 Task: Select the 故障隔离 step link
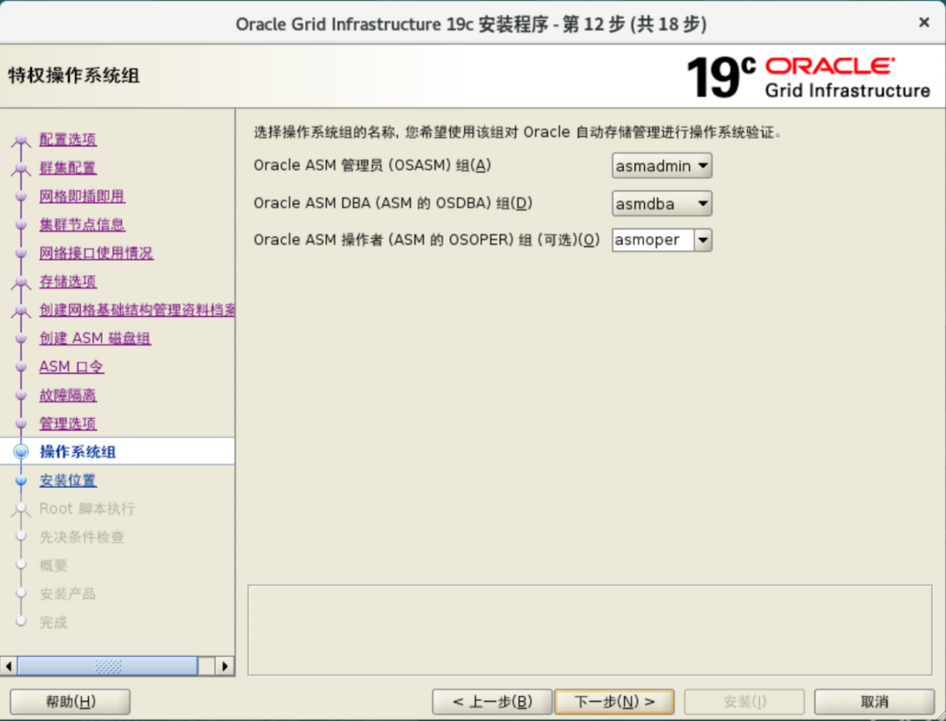(67, 395)
